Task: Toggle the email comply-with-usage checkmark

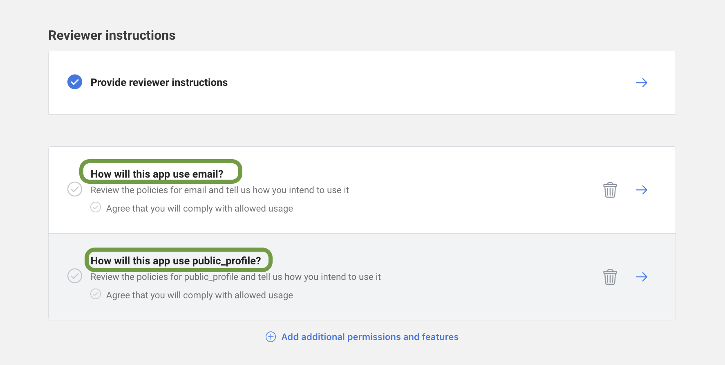Action: [96, 207]
